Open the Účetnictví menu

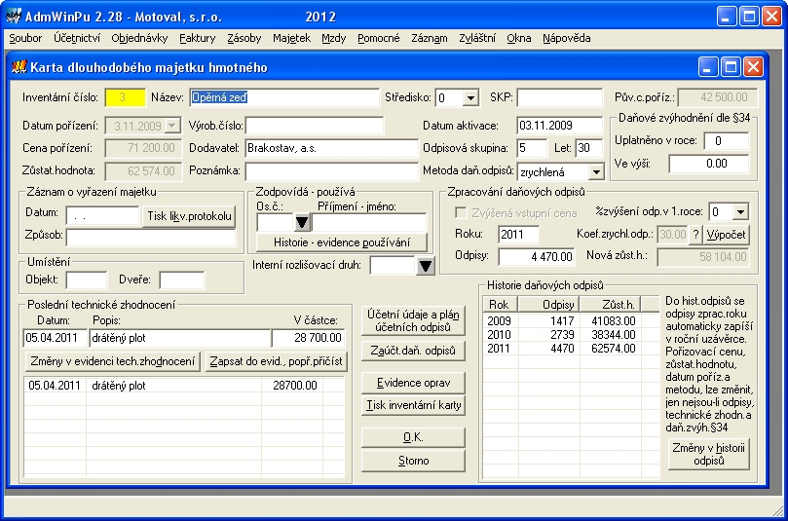point(77,38)
